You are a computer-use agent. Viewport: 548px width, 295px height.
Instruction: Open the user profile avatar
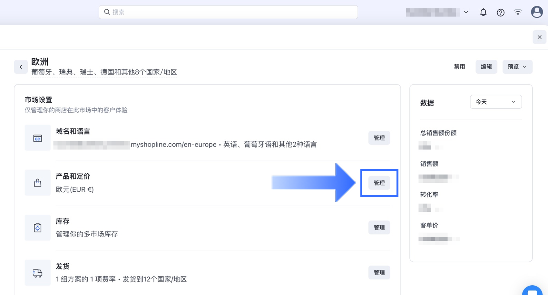pyautogui.click(x=537, y=12)
